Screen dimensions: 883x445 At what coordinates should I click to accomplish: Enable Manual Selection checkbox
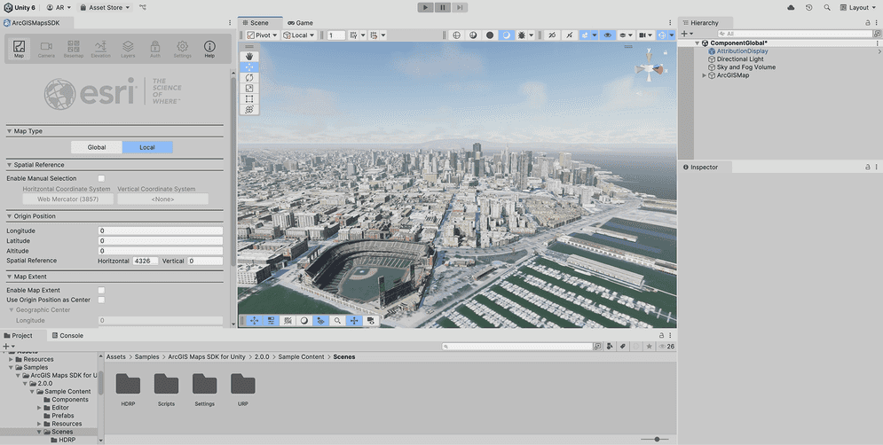coord(101,178)
